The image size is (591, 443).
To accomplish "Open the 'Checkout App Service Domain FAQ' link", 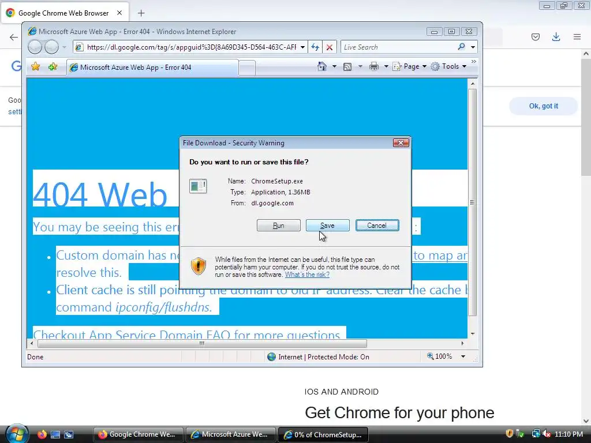I will pyautogui.click(x=186, y=334).
